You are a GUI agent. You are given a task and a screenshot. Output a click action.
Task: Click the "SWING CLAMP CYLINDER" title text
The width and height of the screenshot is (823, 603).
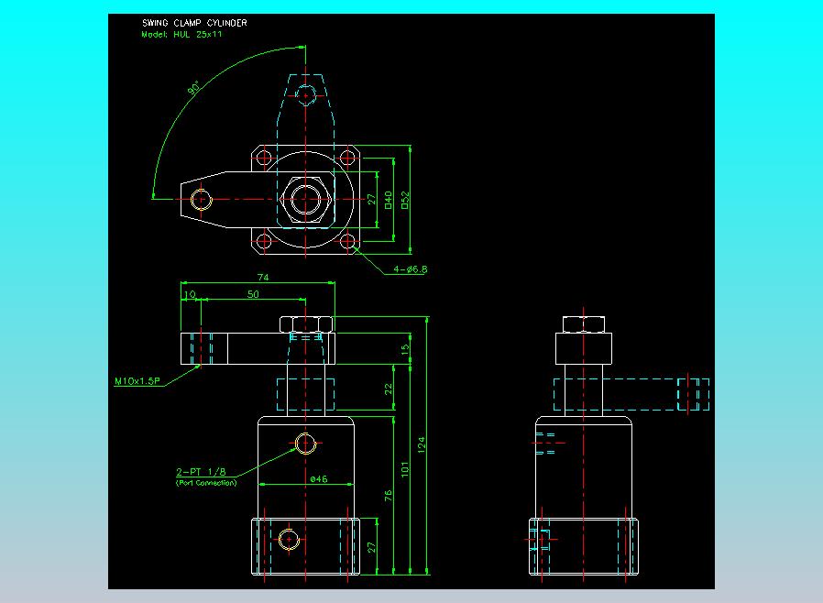194,23
